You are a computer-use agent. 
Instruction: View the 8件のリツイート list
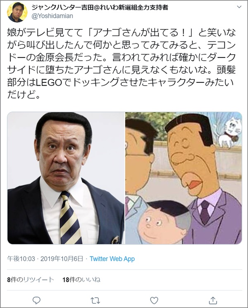tap(31, 279)
